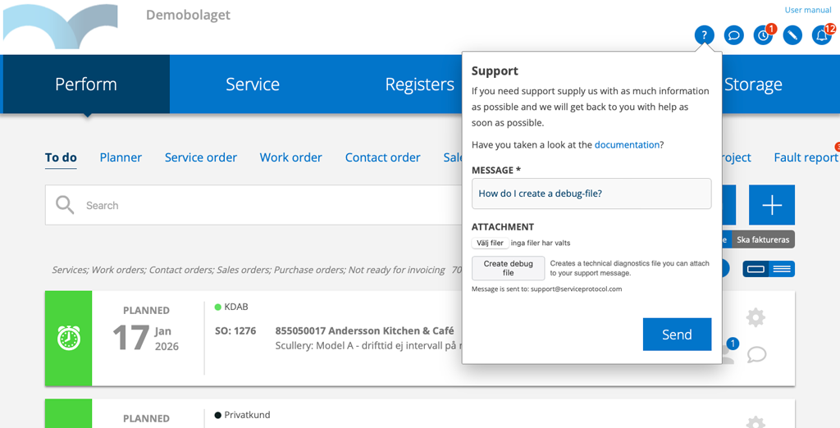This screenshot has width=840, height=428.
Task: Click the gear icon on Andersson order
Action: [756, 317]
